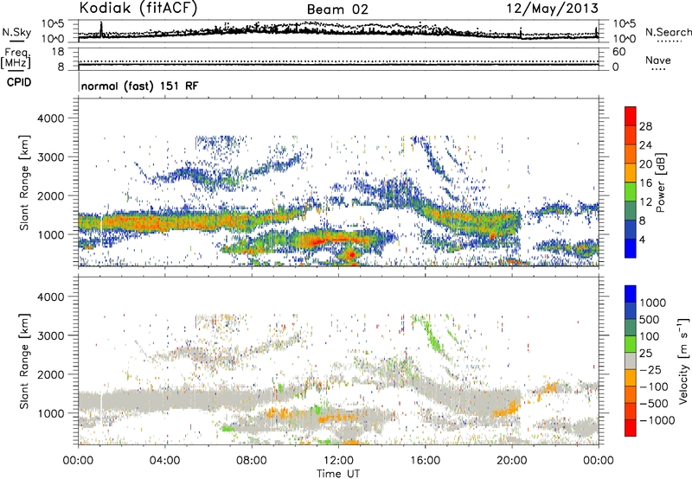Click "16" on the power colorbar
This screenshot has width=692, height=479.
coord(645,183)
